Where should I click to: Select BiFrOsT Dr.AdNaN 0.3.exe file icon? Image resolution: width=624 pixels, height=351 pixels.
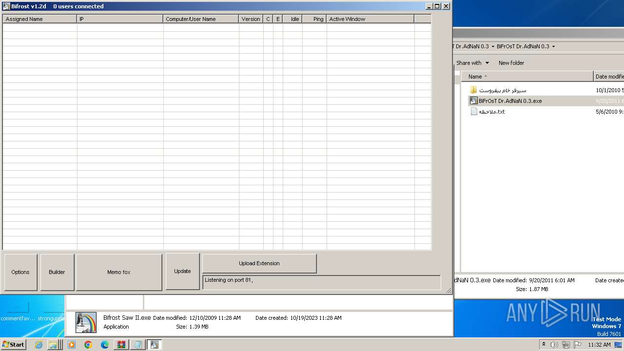point(473,101)
